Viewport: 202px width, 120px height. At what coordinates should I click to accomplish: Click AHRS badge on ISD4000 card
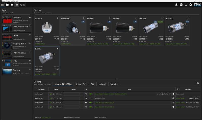point(187,22)
